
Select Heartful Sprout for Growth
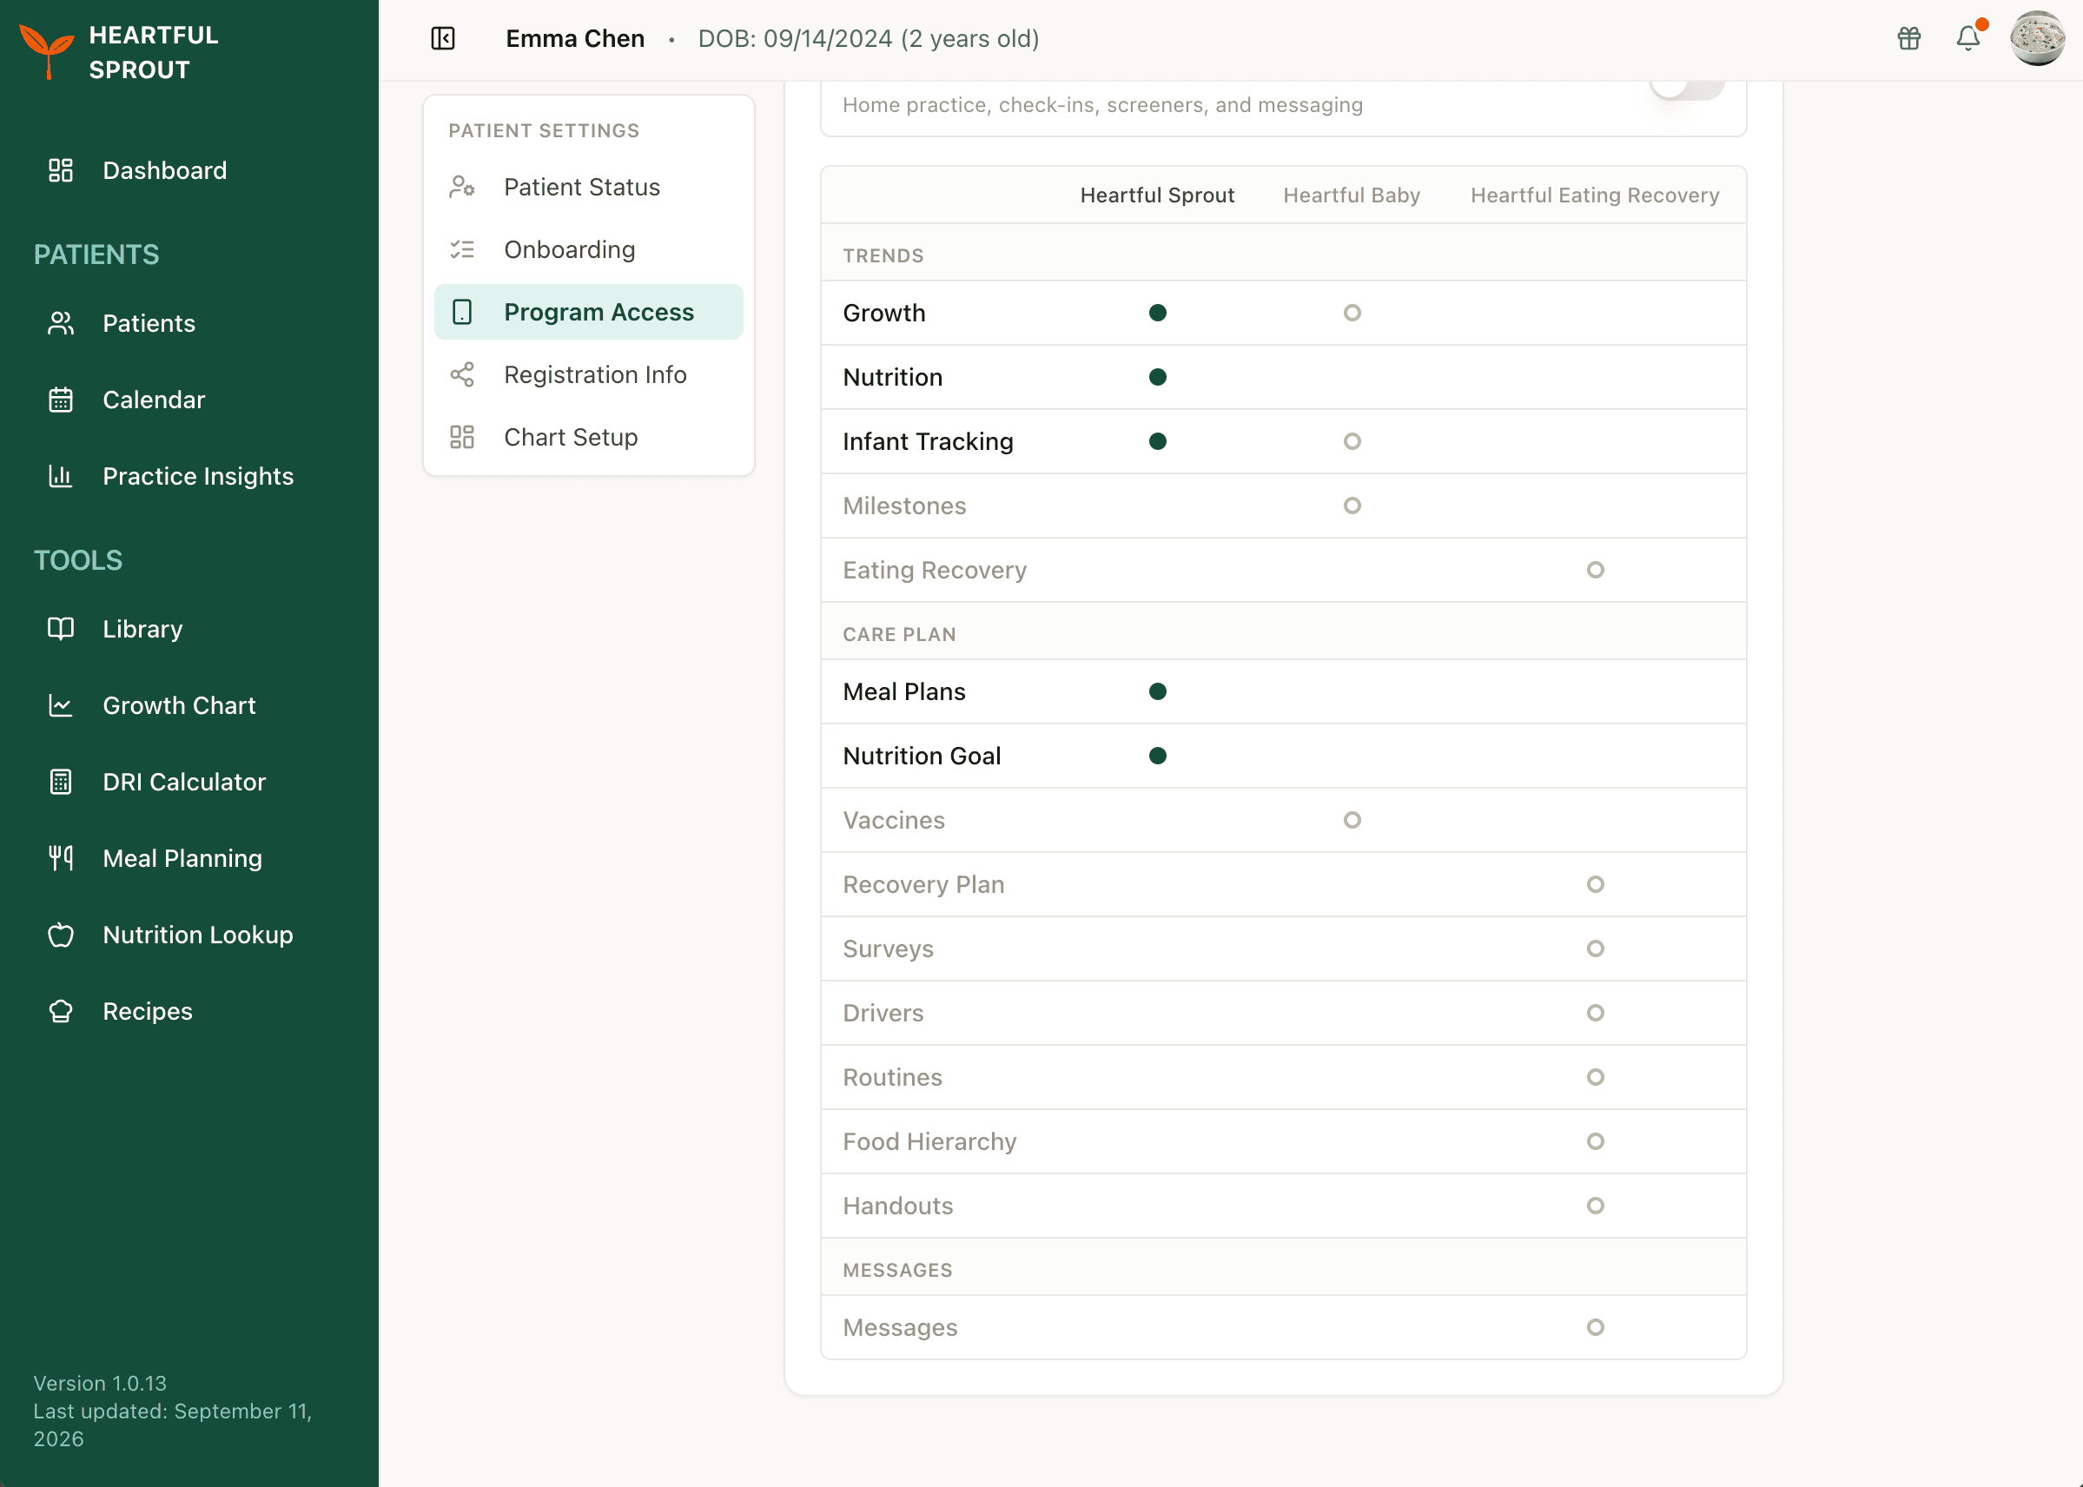point(1157,314)
